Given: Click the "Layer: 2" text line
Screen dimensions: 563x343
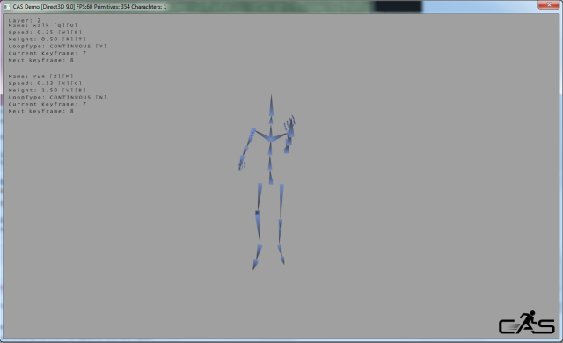Looking at the screenshot, I should click(25, 20).
